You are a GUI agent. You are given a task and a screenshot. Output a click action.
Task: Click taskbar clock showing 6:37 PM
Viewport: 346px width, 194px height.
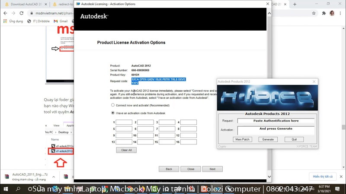click(324, 189)
